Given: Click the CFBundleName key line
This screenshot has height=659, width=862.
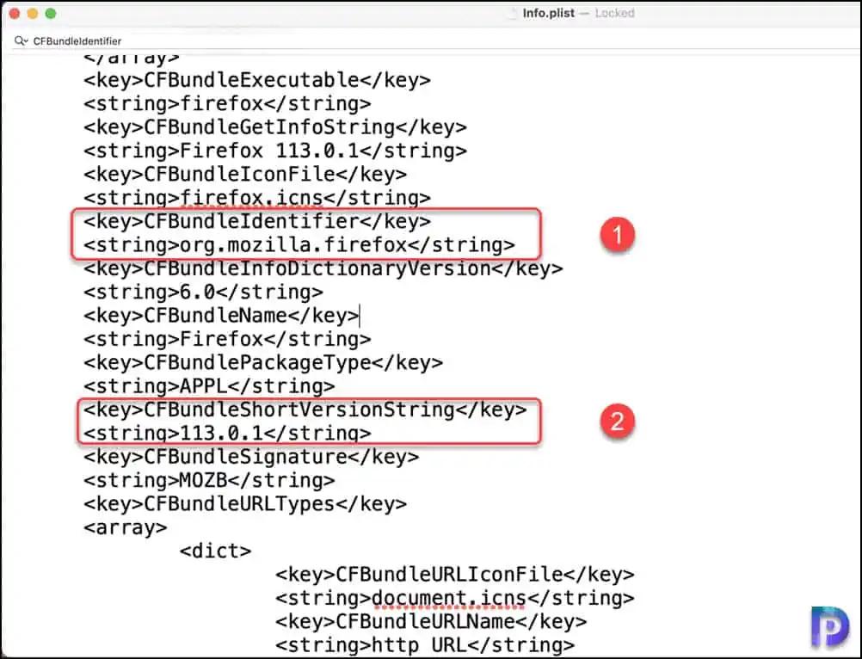Looking at the screenshot, I should pos(221,316).
